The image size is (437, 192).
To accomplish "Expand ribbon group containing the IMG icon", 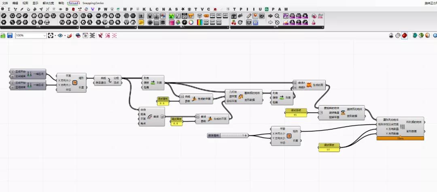I will (227, 28).
